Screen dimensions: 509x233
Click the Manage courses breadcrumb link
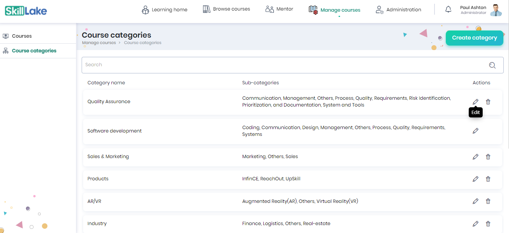point(99,43)
